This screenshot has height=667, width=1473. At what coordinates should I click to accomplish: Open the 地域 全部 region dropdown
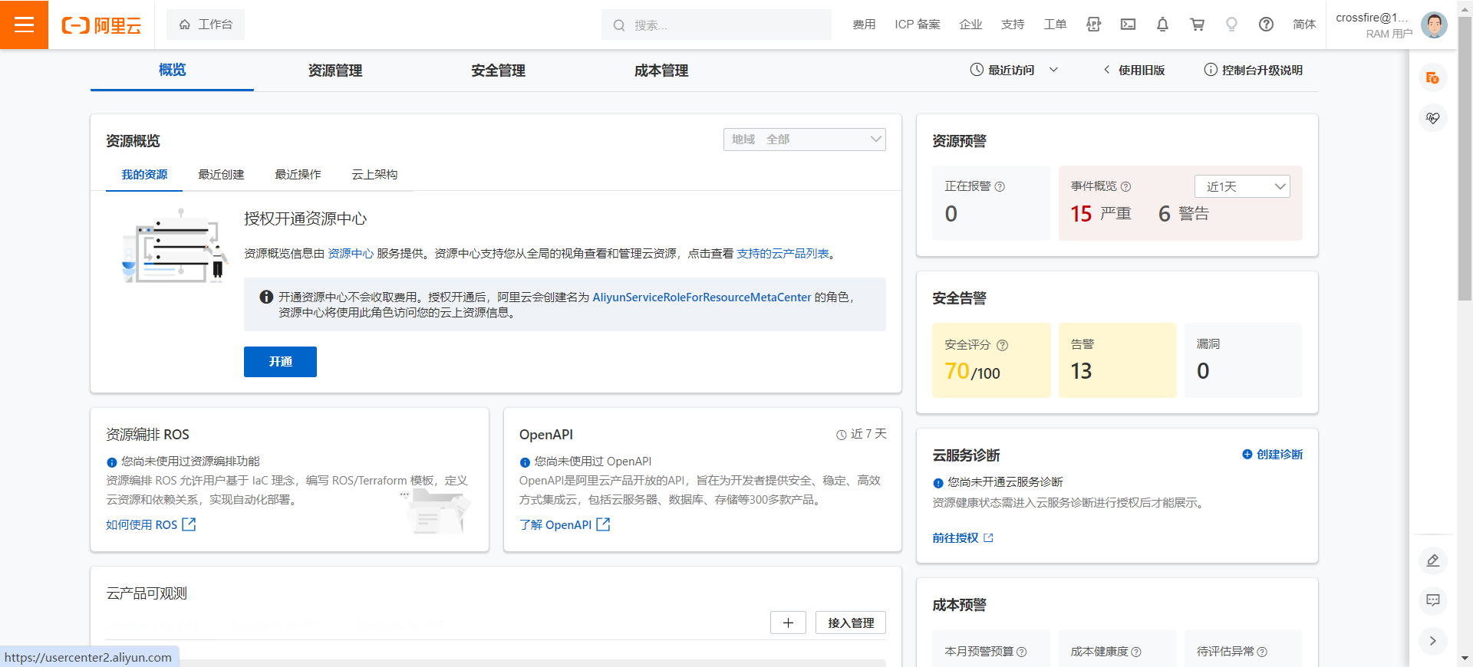point(804,139)
